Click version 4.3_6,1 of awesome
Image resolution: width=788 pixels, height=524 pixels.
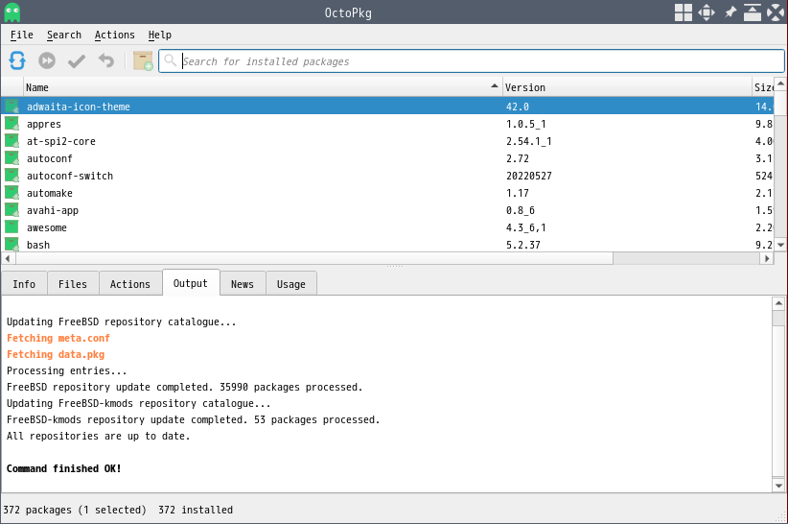pyautogui.click(x=525, y=227)
